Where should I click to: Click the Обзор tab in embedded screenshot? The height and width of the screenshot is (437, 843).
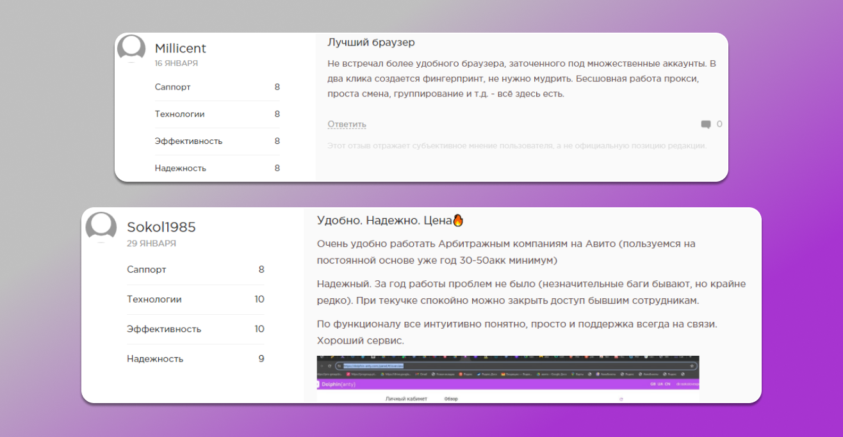(452, 399)
